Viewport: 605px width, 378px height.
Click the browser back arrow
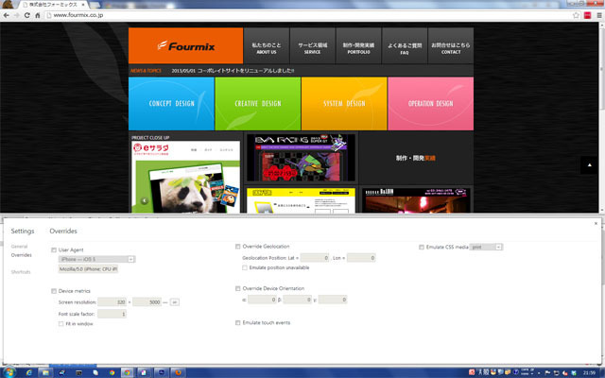click(x=7, y=15)
